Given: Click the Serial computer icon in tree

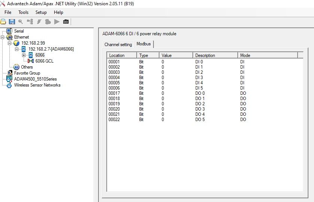Looking at the screenshot, I should click(9, 31).
